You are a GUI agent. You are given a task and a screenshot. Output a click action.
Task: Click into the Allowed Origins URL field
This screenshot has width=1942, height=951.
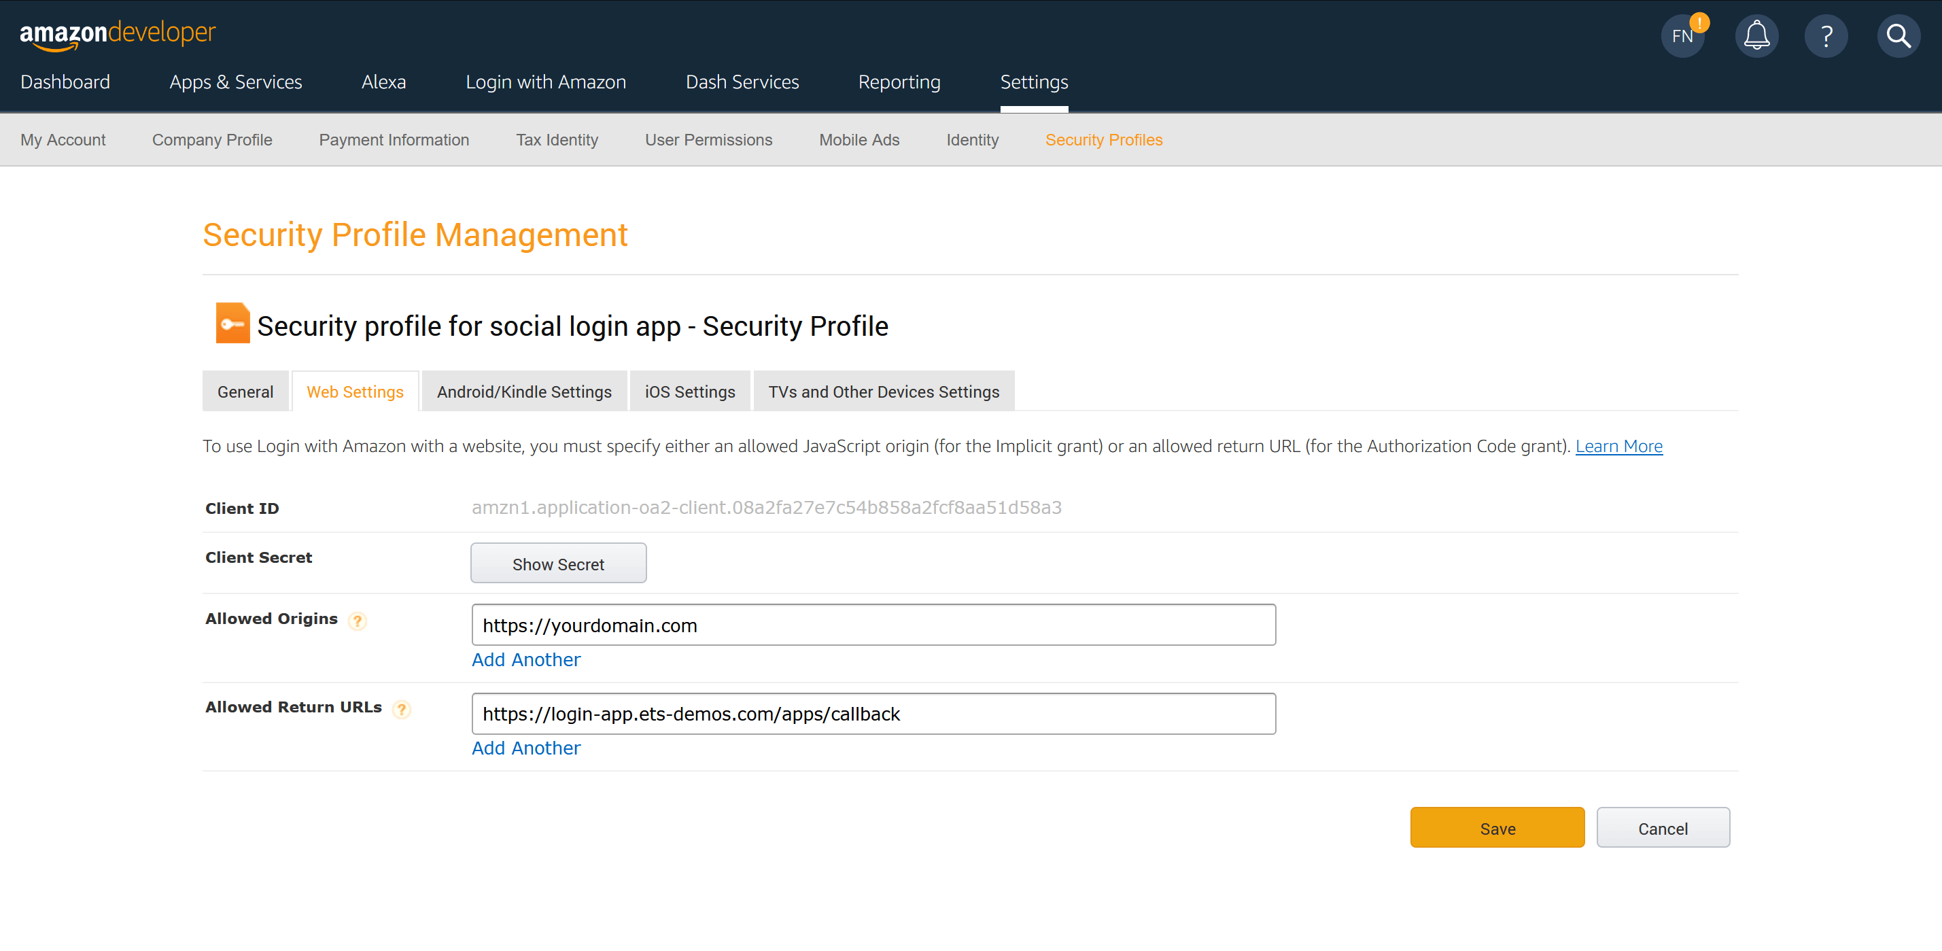click(x=873, y=625)
